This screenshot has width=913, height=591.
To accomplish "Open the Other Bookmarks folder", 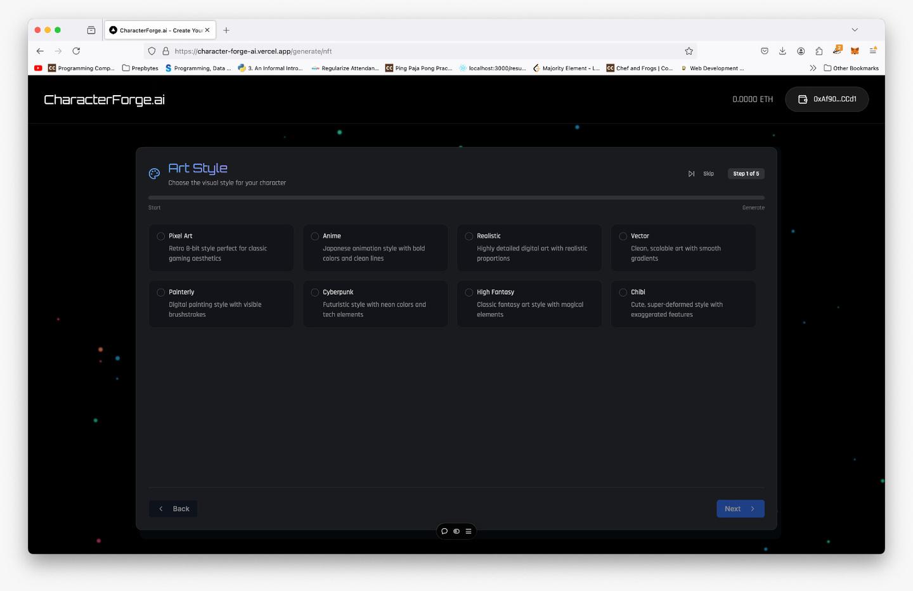I will 851,68.
